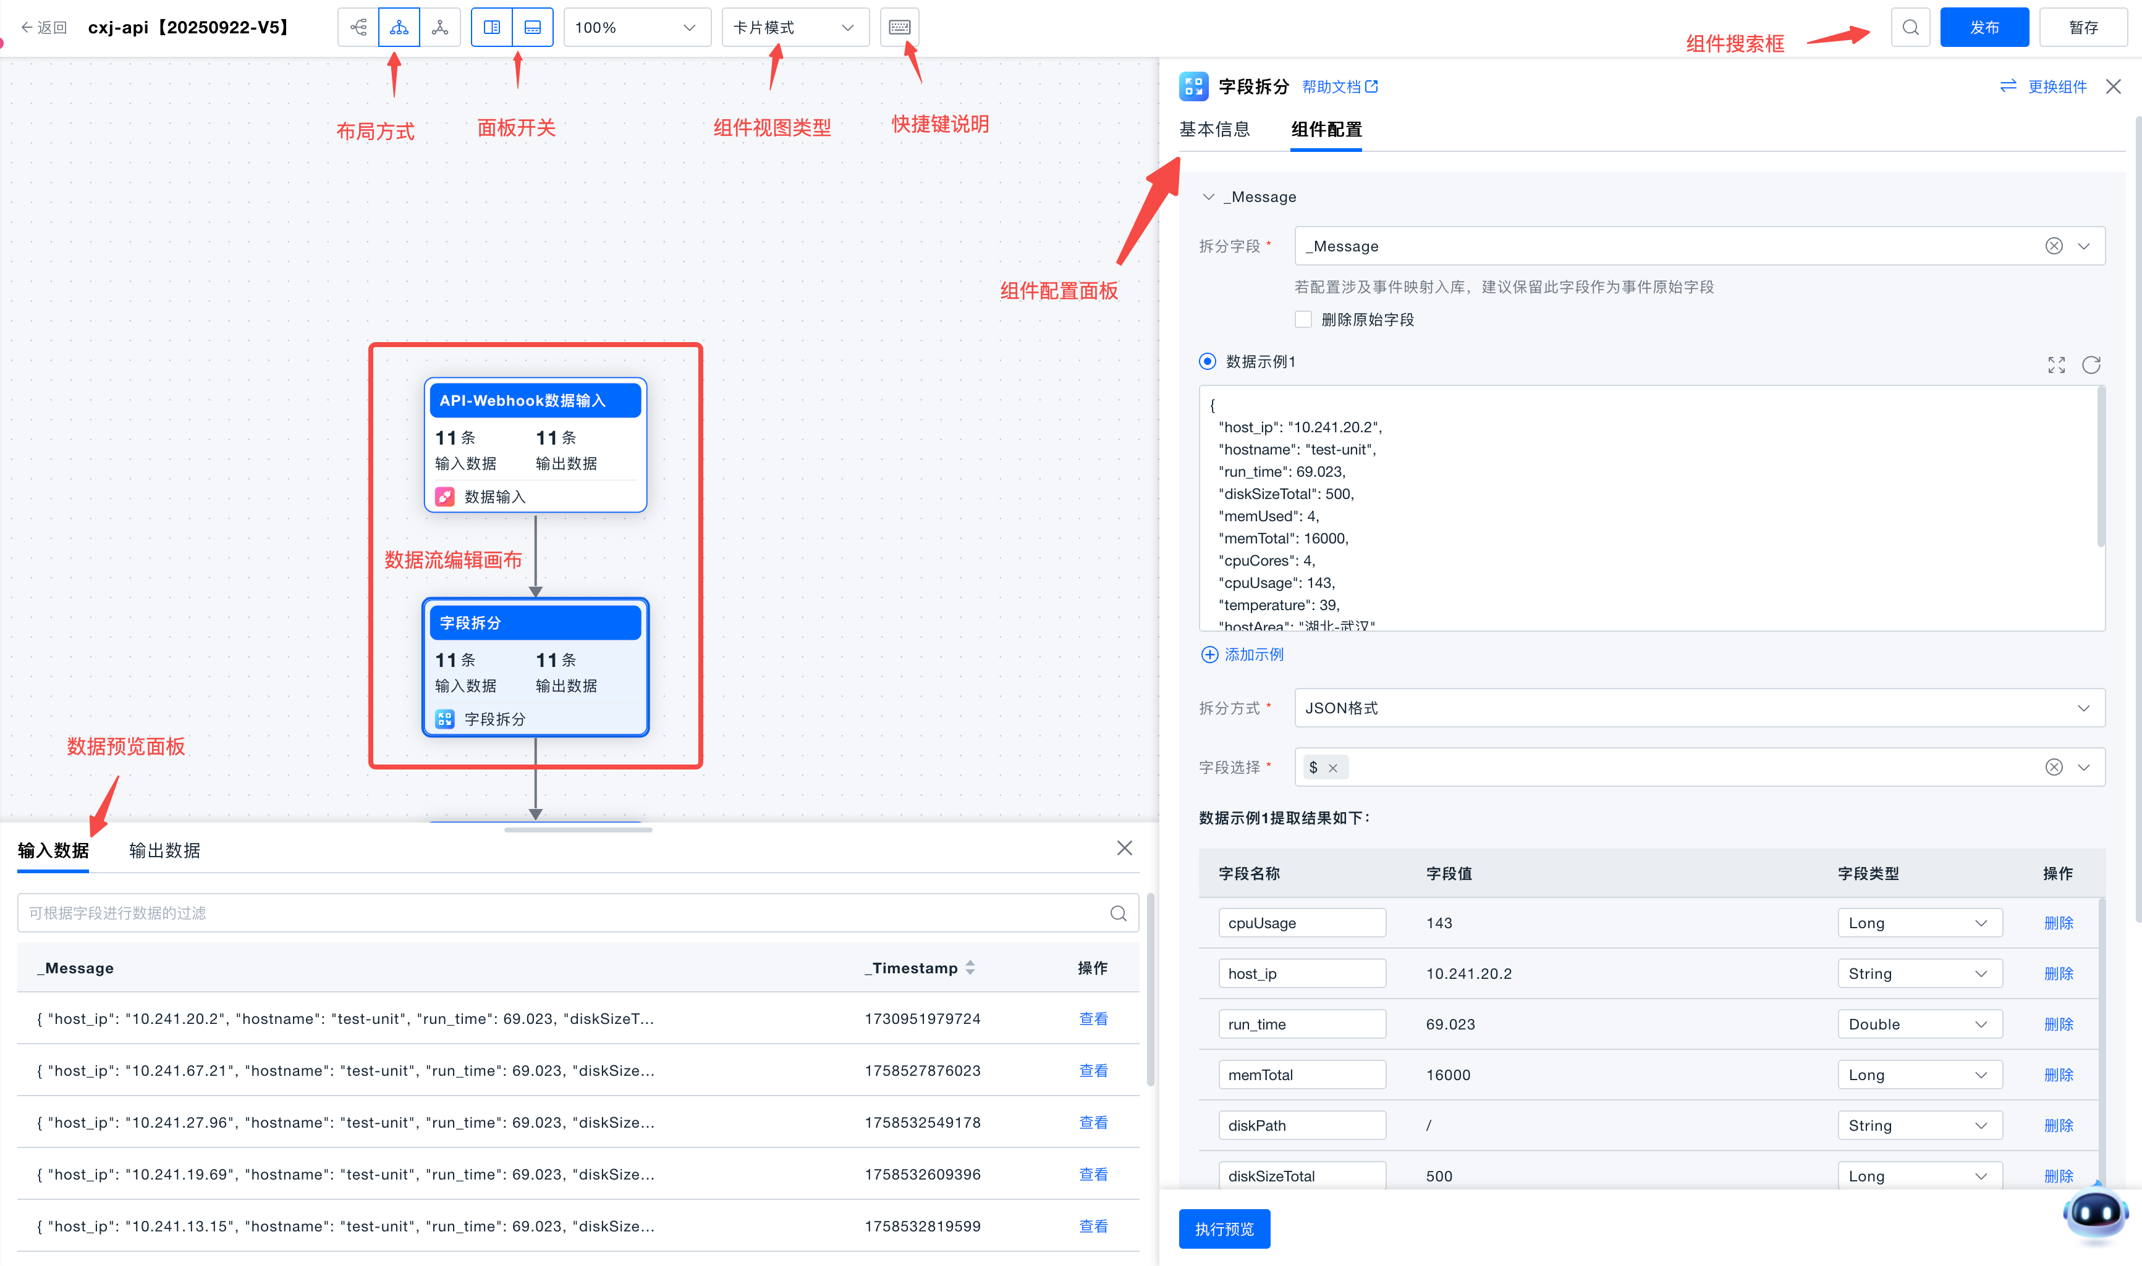Toggle the bottom data preview panel icon
2142x1266 pixels.
tap(533, 27)
